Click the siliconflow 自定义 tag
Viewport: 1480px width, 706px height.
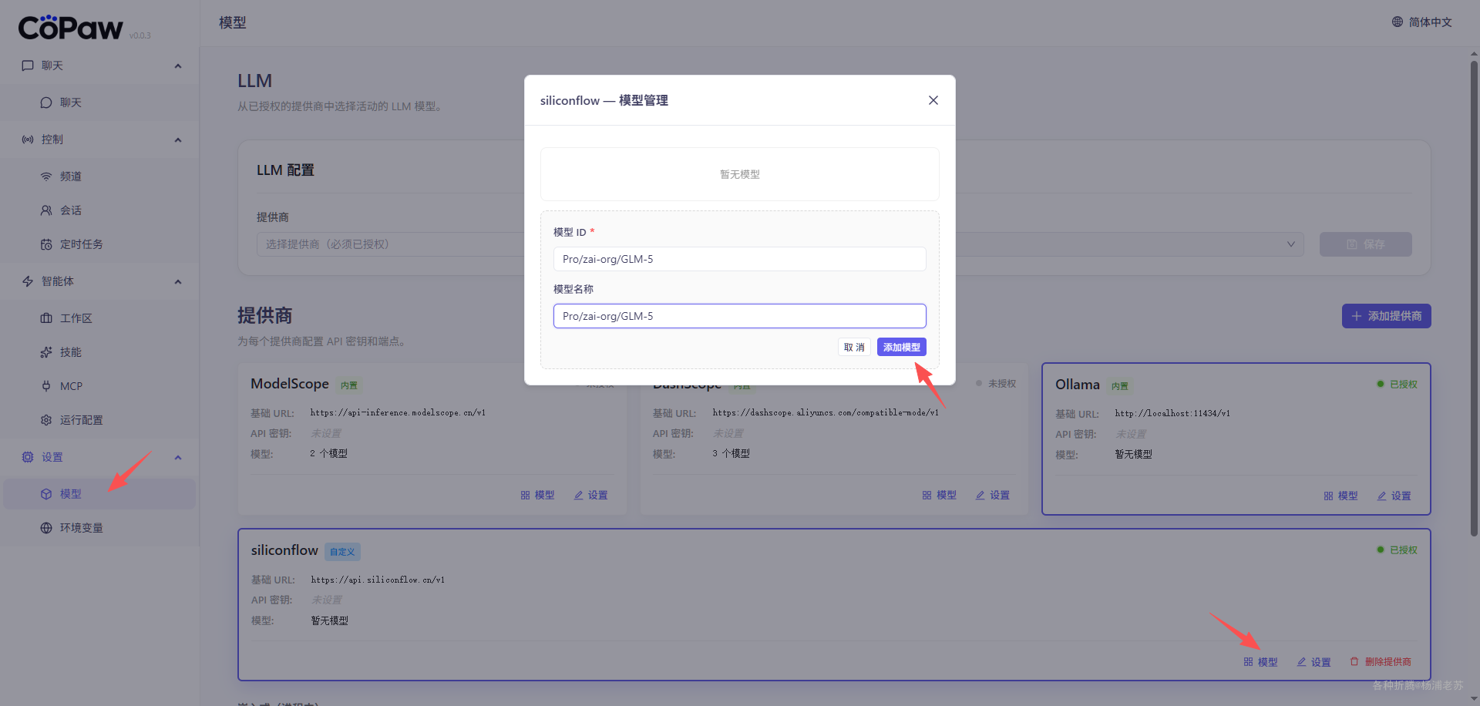tap(342, 552)
